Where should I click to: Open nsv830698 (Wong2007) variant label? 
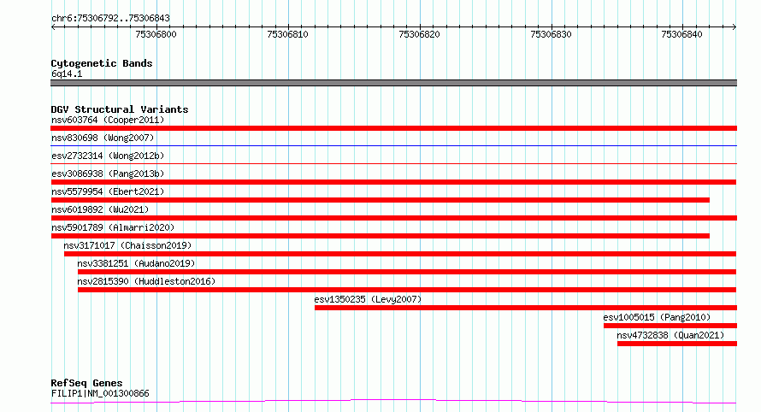(103, 138)
